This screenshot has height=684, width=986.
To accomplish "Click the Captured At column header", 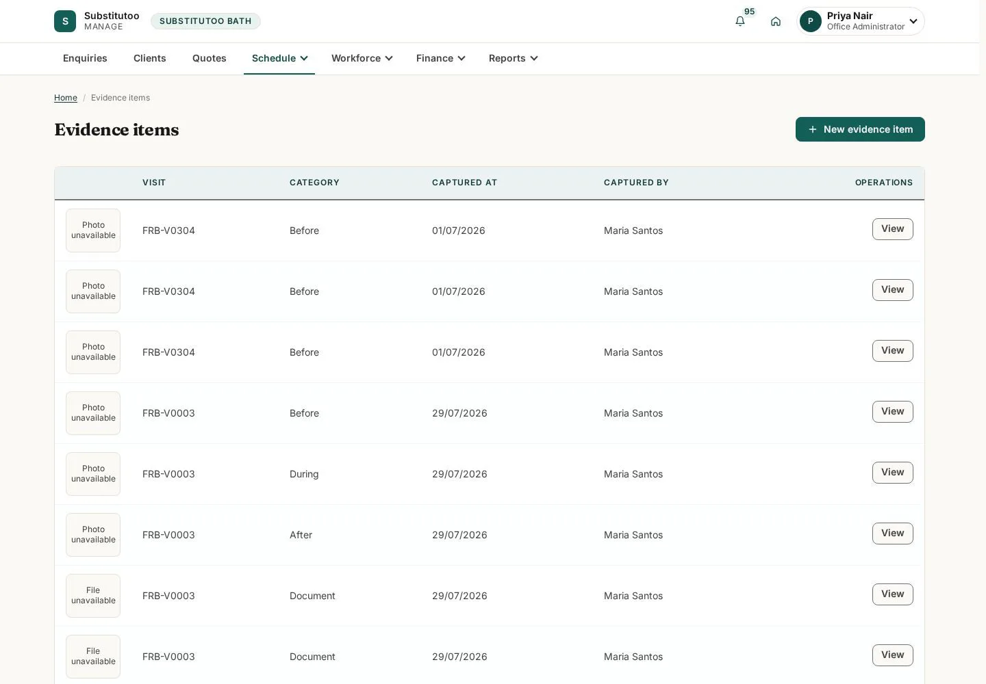I will click(464, 183).
